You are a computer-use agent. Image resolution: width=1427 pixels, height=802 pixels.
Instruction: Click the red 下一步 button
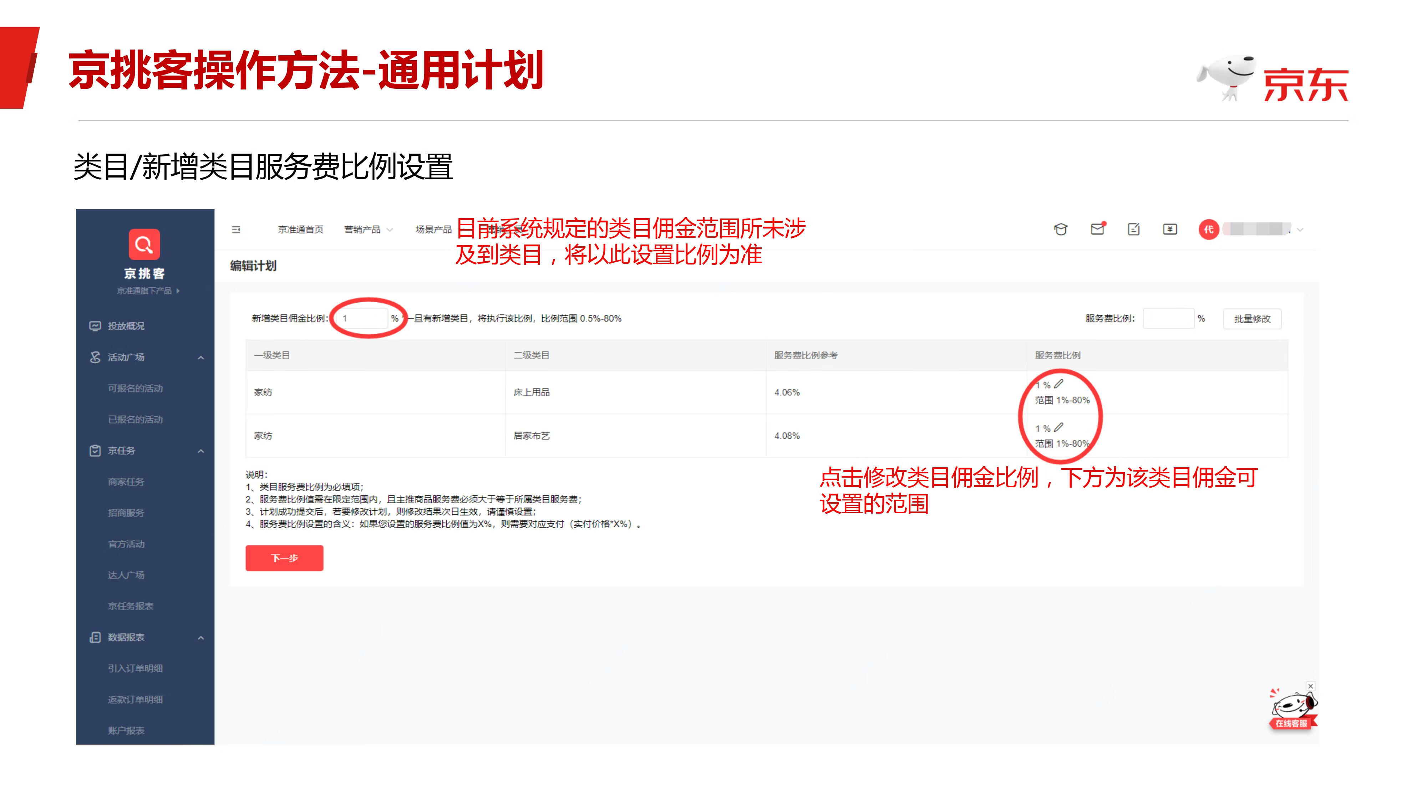coord(284,558)
